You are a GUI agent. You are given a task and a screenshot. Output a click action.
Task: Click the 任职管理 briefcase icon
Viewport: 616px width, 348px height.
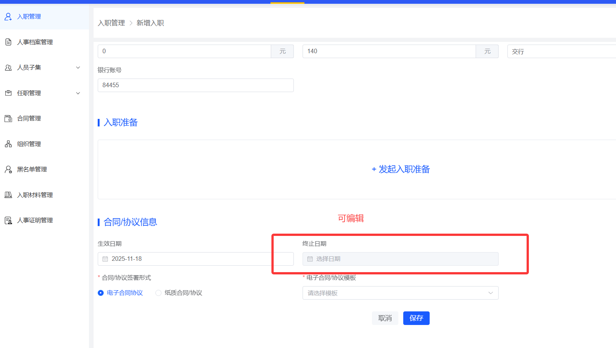pyautogui.click(x=8, y=93)
